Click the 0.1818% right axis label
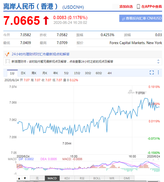The image size is (164, 182). [154, 87]
